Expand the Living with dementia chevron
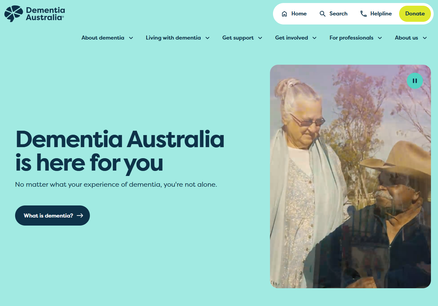 click(208, 38)
